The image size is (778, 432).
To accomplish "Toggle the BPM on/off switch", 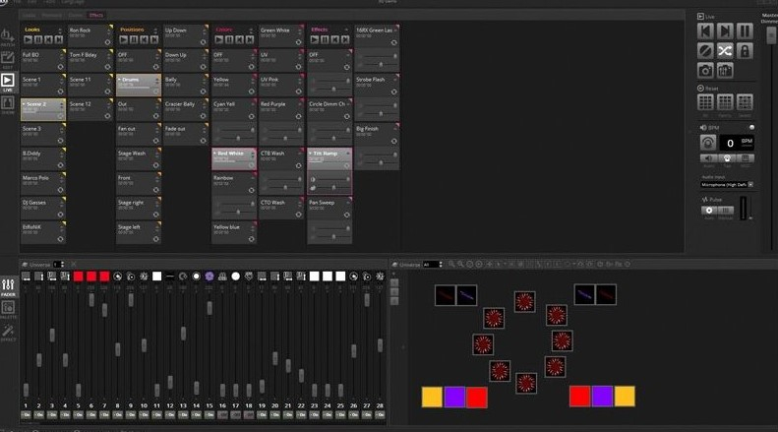I will point(751,127).
